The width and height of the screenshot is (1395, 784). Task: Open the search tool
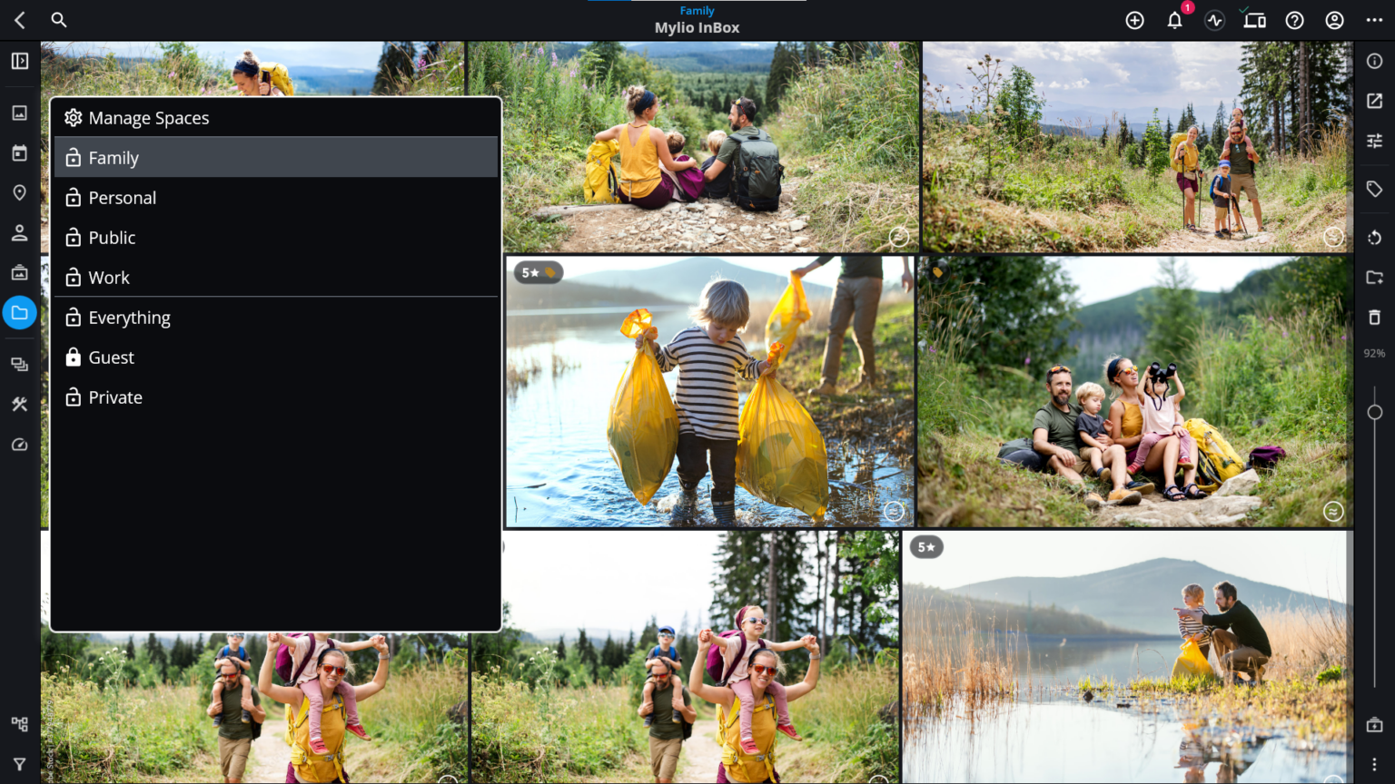tap(58, 20)
